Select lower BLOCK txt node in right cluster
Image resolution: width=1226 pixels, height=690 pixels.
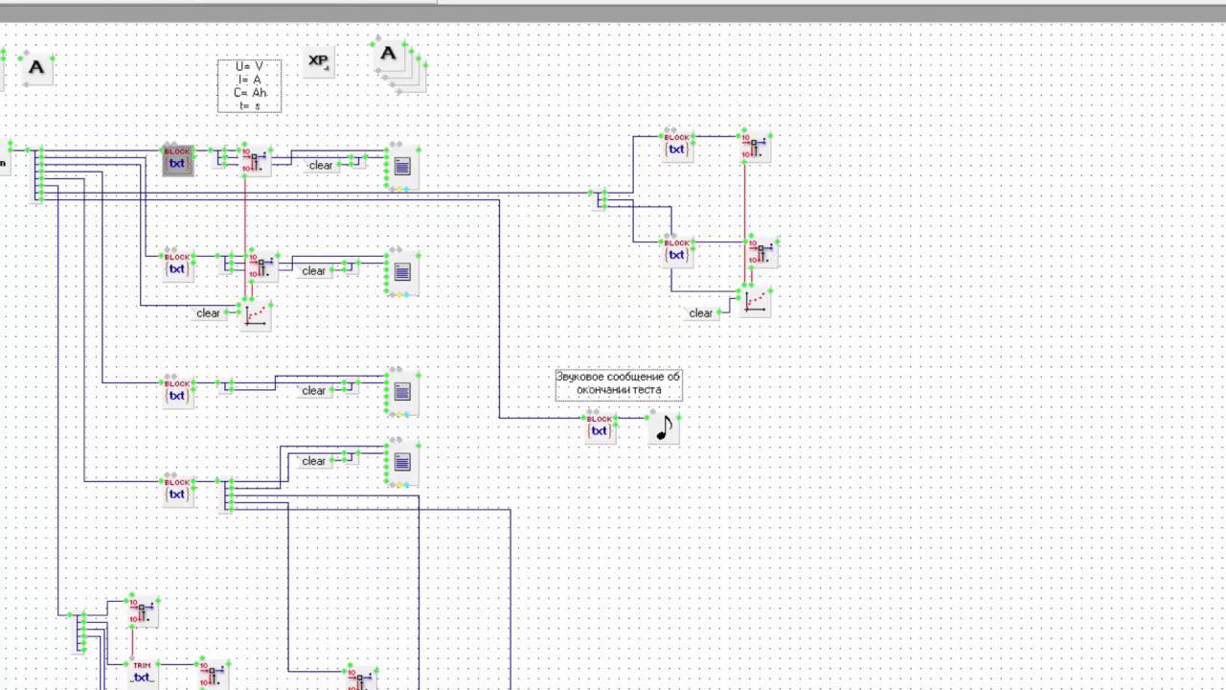677,251
